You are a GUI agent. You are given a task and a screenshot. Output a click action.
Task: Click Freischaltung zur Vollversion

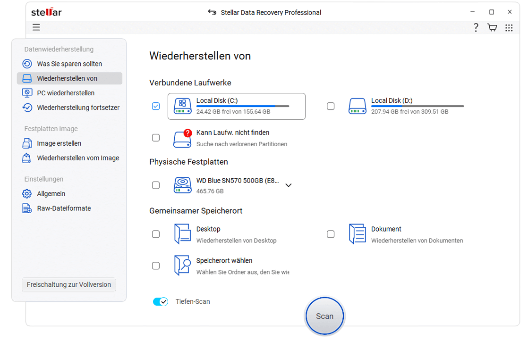(68, 284)
